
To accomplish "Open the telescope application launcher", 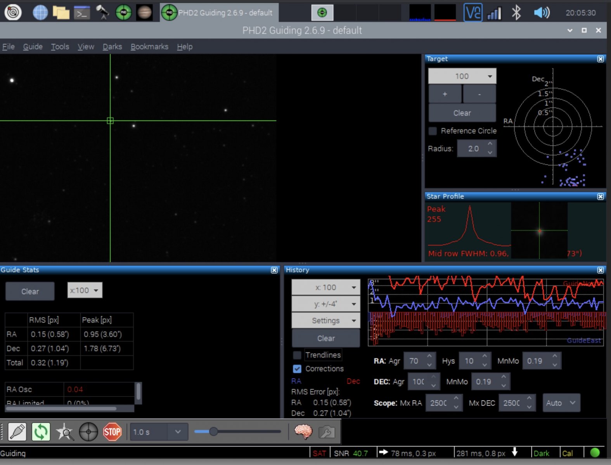I will (103, 12).
